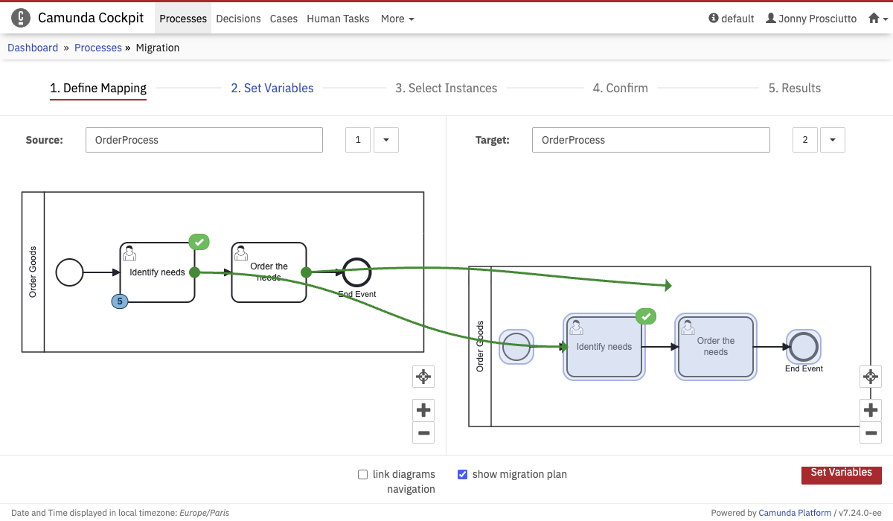Click the blue instance count badge 5

coord(119,301)
